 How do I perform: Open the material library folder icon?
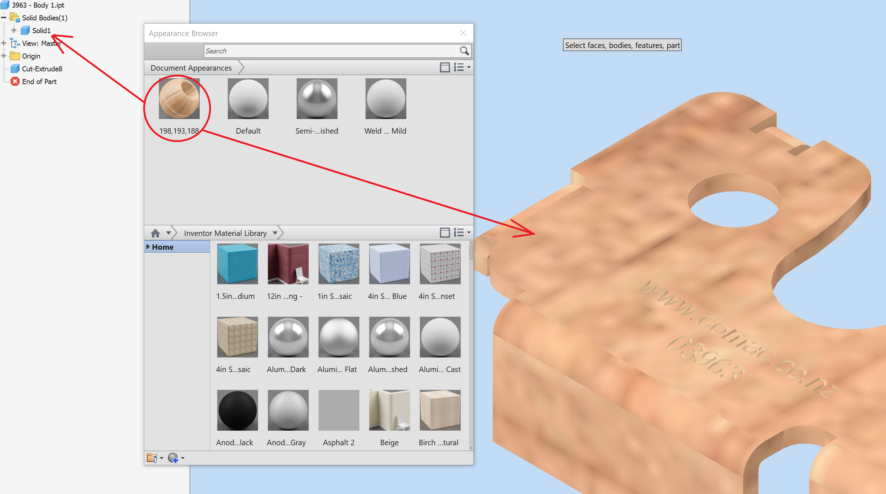coord(153,458)
